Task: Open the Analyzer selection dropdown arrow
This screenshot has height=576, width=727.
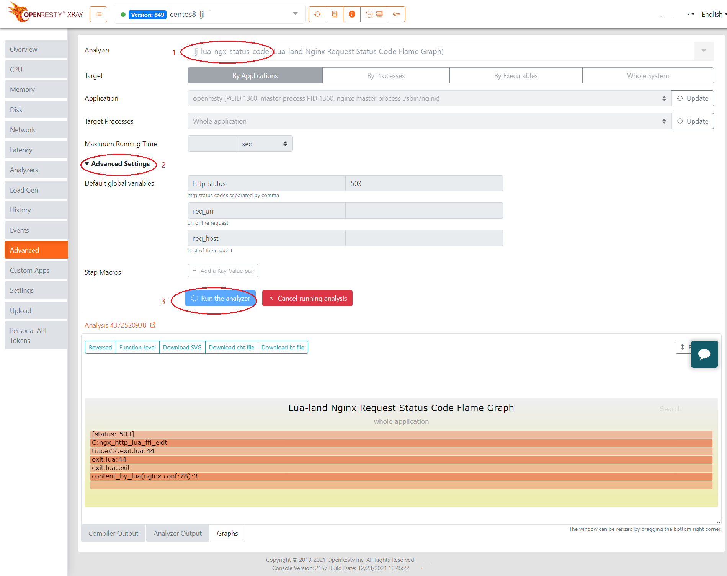Action: pyautogui.click(x=704, y=51)
